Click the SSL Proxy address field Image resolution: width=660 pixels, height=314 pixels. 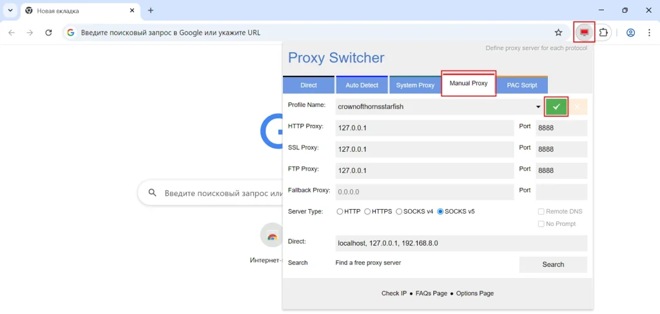point(425,149)
